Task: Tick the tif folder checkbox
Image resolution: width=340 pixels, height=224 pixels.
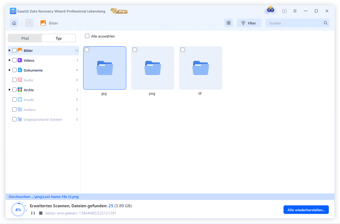Action: 183,50
